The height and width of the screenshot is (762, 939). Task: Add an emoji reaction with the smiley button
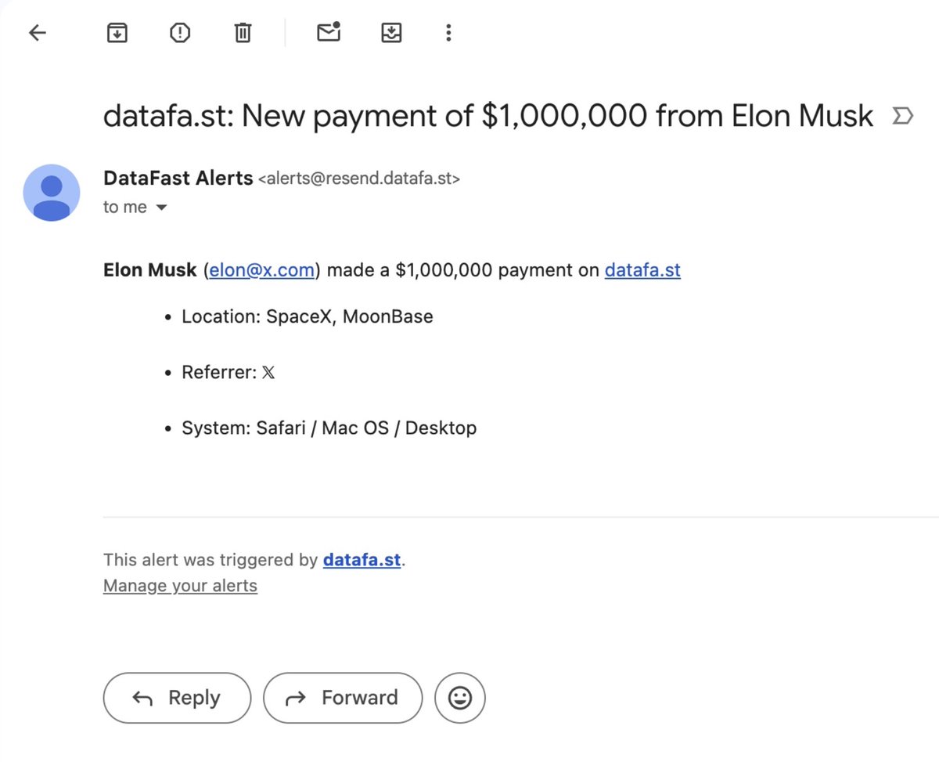(460, 698)
